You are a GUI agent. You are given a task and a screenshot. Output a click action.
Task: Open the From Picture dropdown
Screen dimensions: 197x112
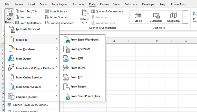56,11
